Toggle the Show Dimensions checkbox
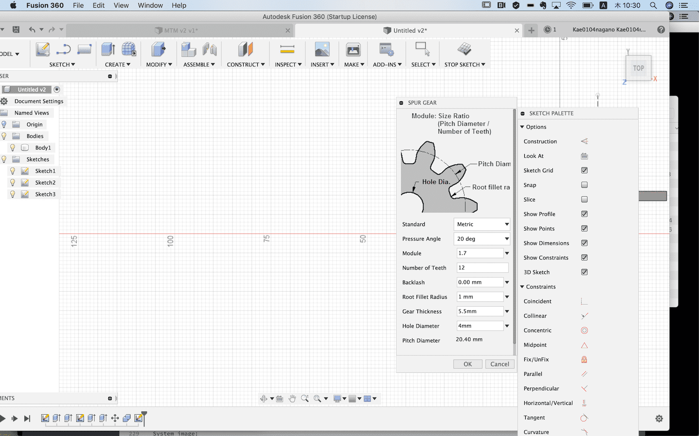This screenshot has width=699, height=436. tap(584, 243)
